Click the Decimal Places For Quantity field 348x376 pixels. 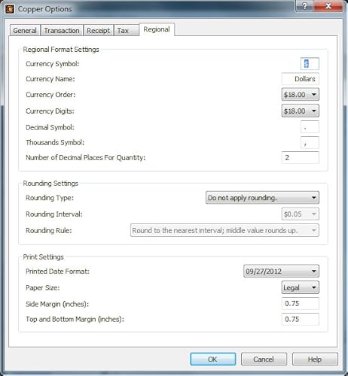click(x=301, y=158)
